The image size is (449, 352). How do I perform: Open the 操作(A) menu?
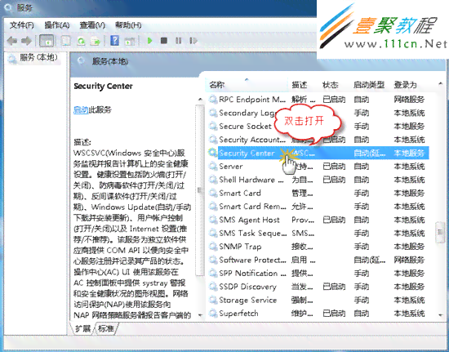point(57,25)
